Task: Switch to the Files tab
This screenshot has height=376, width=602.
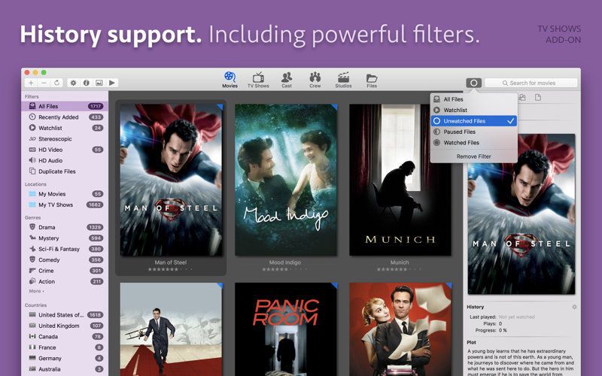Action: tap(372, 80)
